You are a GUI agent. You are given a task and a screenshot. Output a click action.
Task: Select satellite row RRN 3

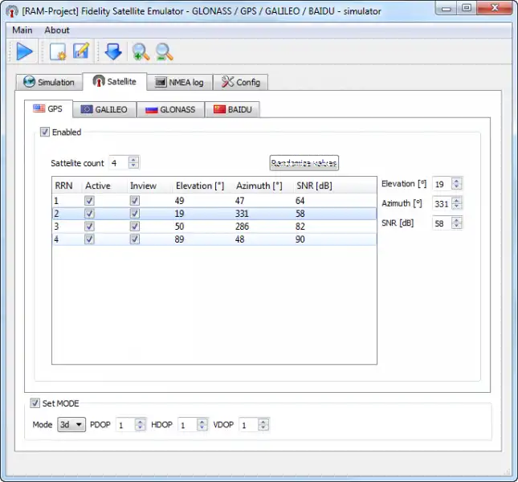[x=214, y=227]
